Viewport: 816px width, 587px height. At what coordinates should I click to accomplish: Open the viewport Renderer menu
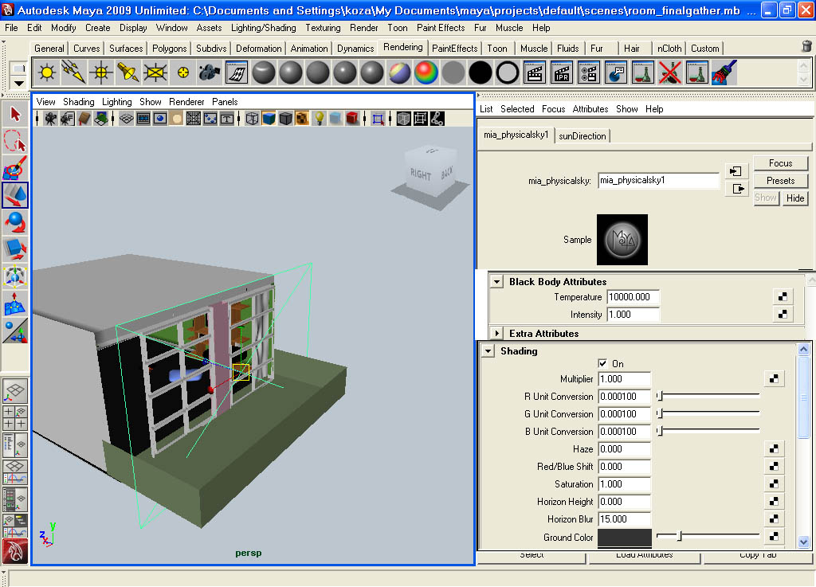186,102
